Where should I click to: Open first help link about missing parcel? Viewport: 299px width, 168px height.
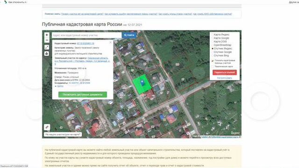tap(82, 14)
